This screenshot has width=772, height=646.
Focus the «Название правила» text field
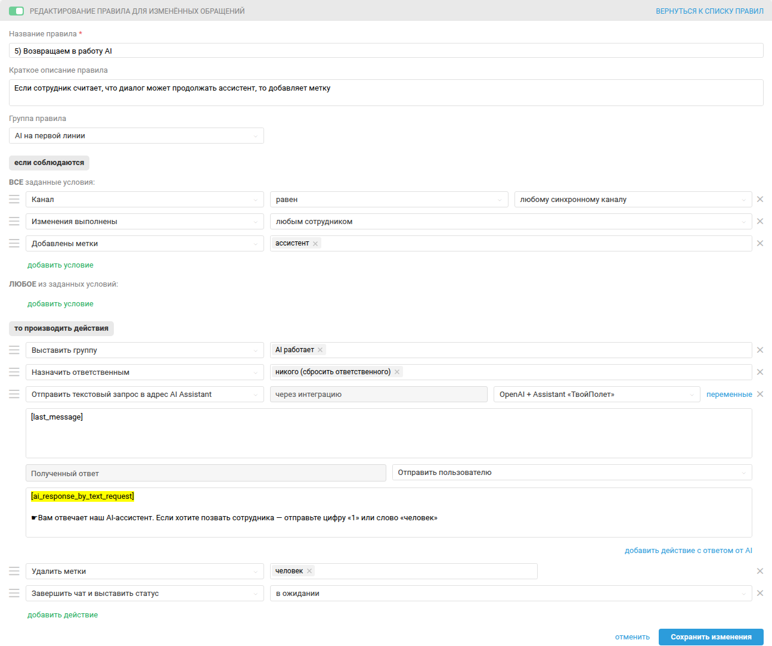click(x=386, y=51)
